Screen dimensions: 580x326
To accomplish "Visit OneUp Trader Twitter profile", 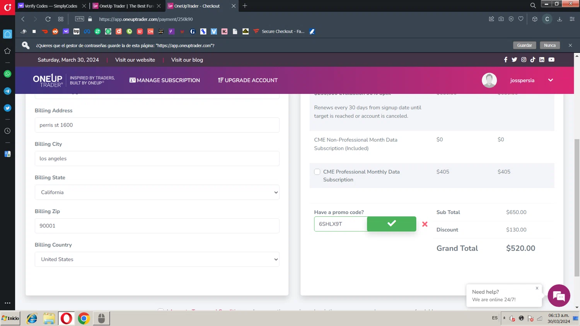I will click(x=514, y=59).
